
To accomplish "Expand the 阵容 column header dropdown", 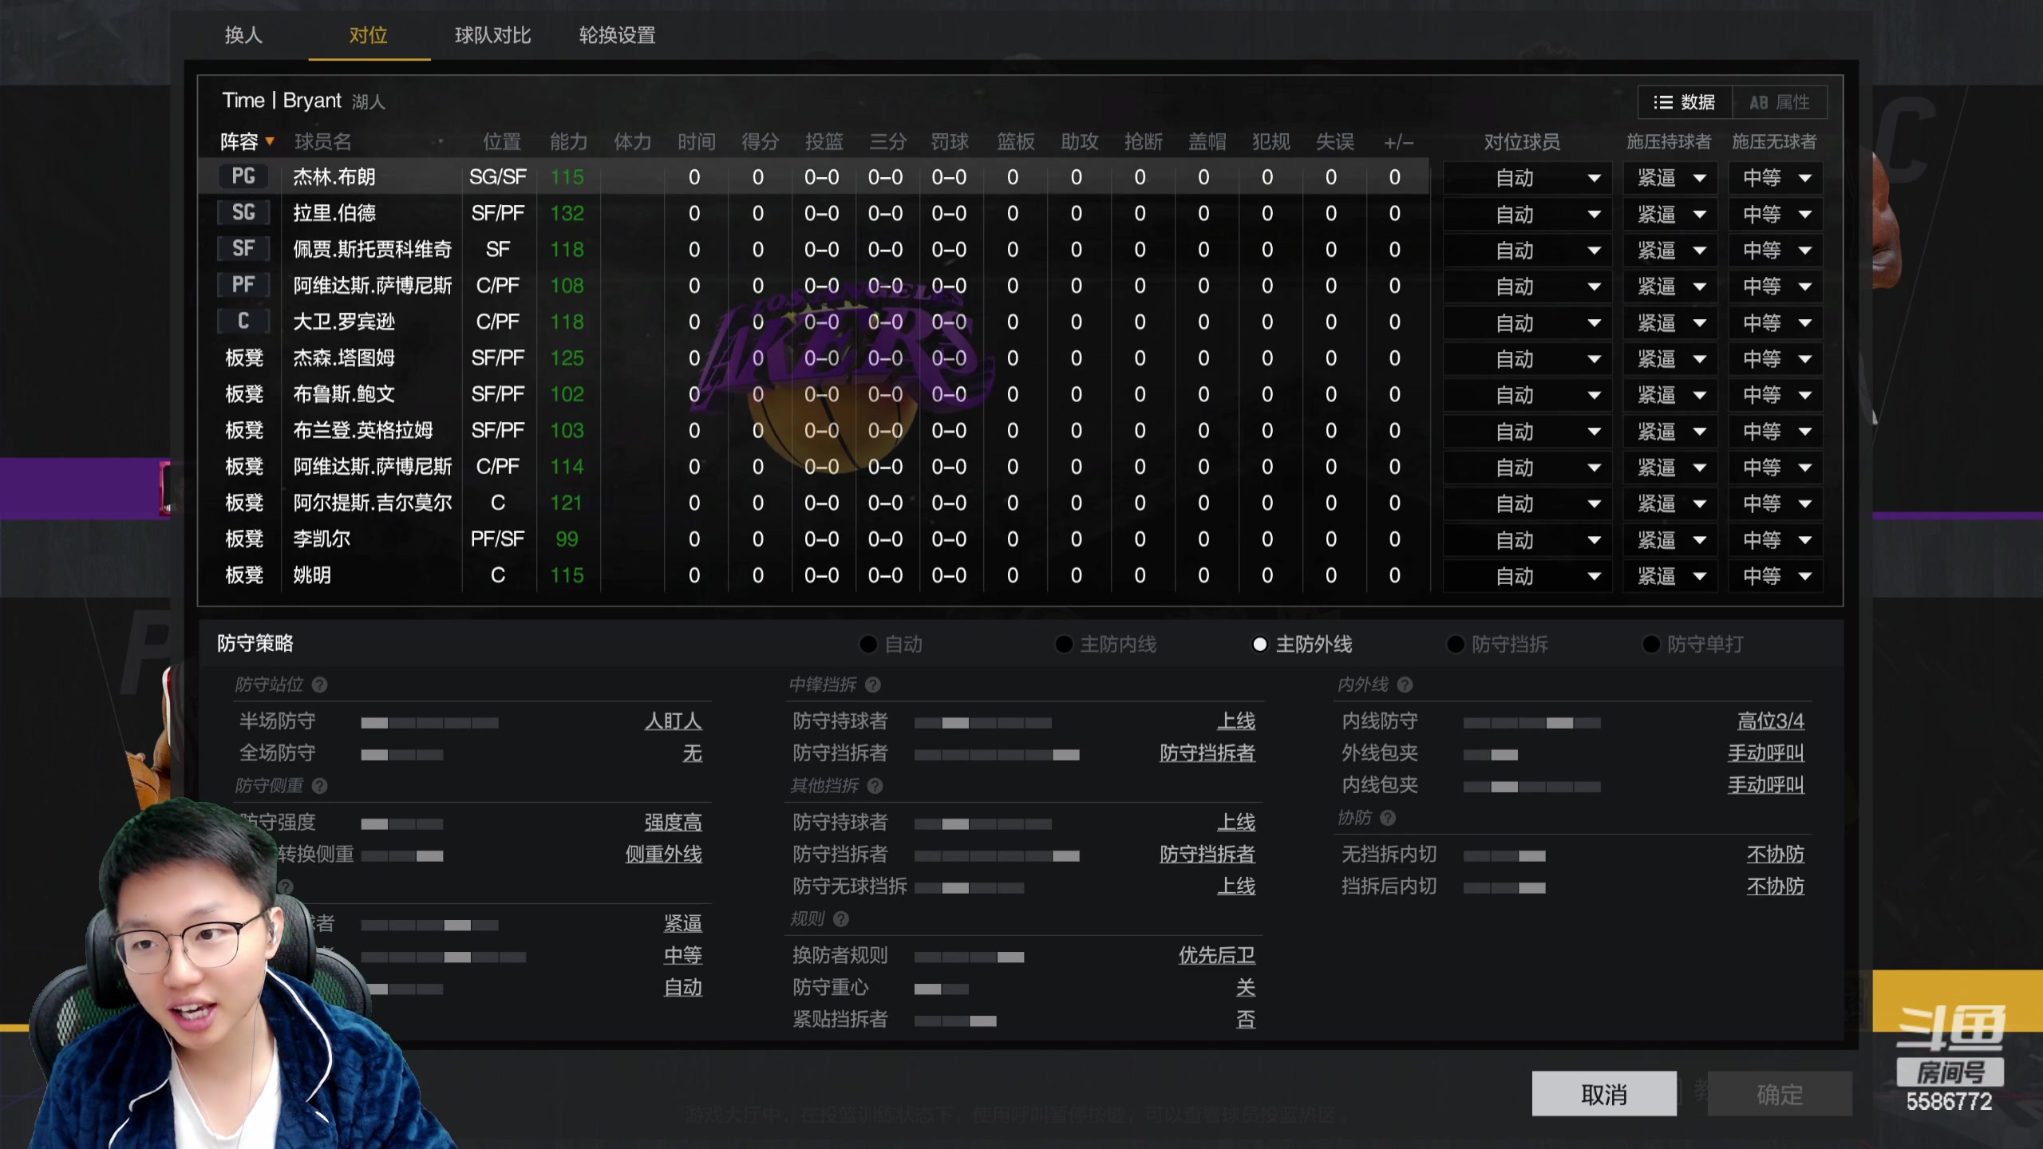I will (x=247, y=141).
